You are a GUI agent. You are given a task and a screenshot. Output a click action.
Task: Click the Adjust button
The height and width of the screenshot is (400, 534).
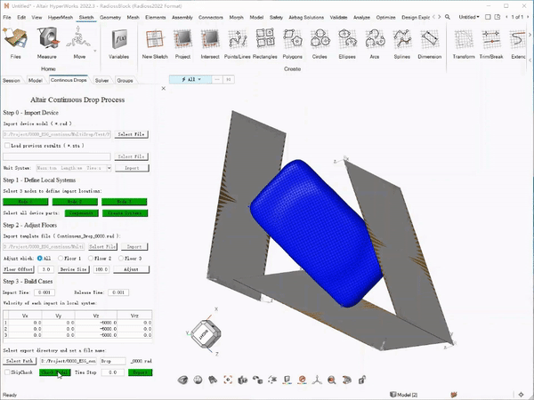point(131,269)
